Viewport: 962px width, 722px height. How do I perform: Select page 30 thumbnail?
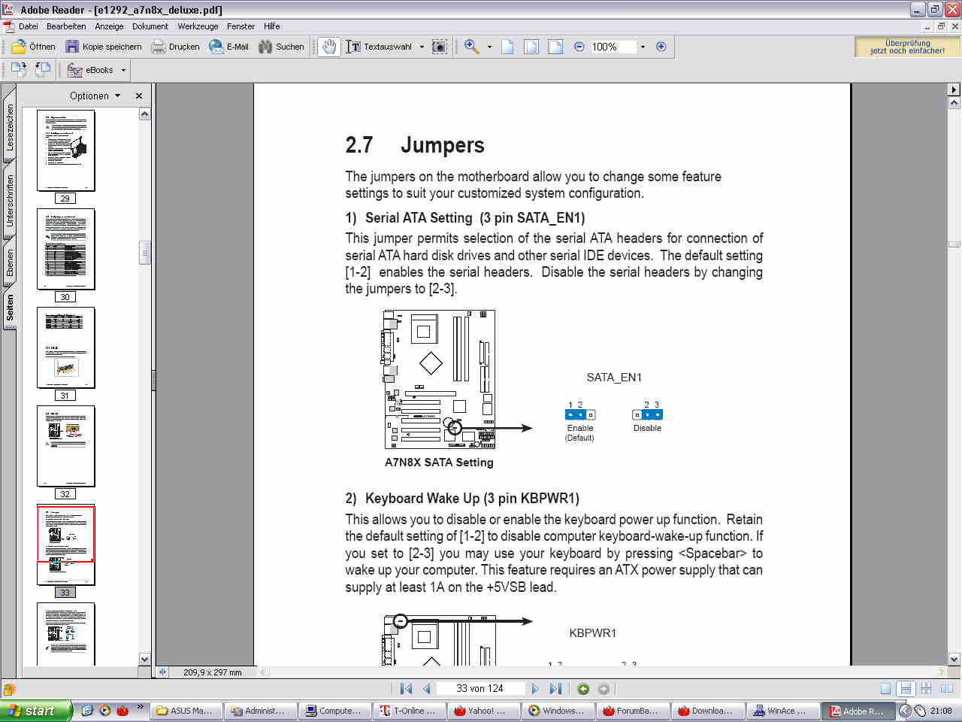[x=66, y=249]
